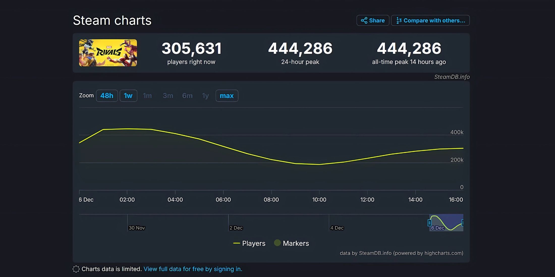Image resolution: width=555 pixels, height=277 pixels.
Task: Click the 24-hour peak label
Action: 300,62
